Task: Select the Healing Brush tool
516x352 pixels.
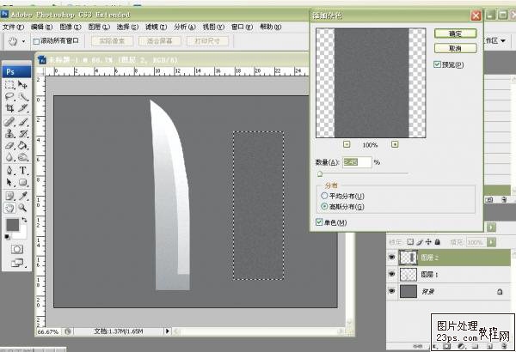Action: click(x=9, y=122)
